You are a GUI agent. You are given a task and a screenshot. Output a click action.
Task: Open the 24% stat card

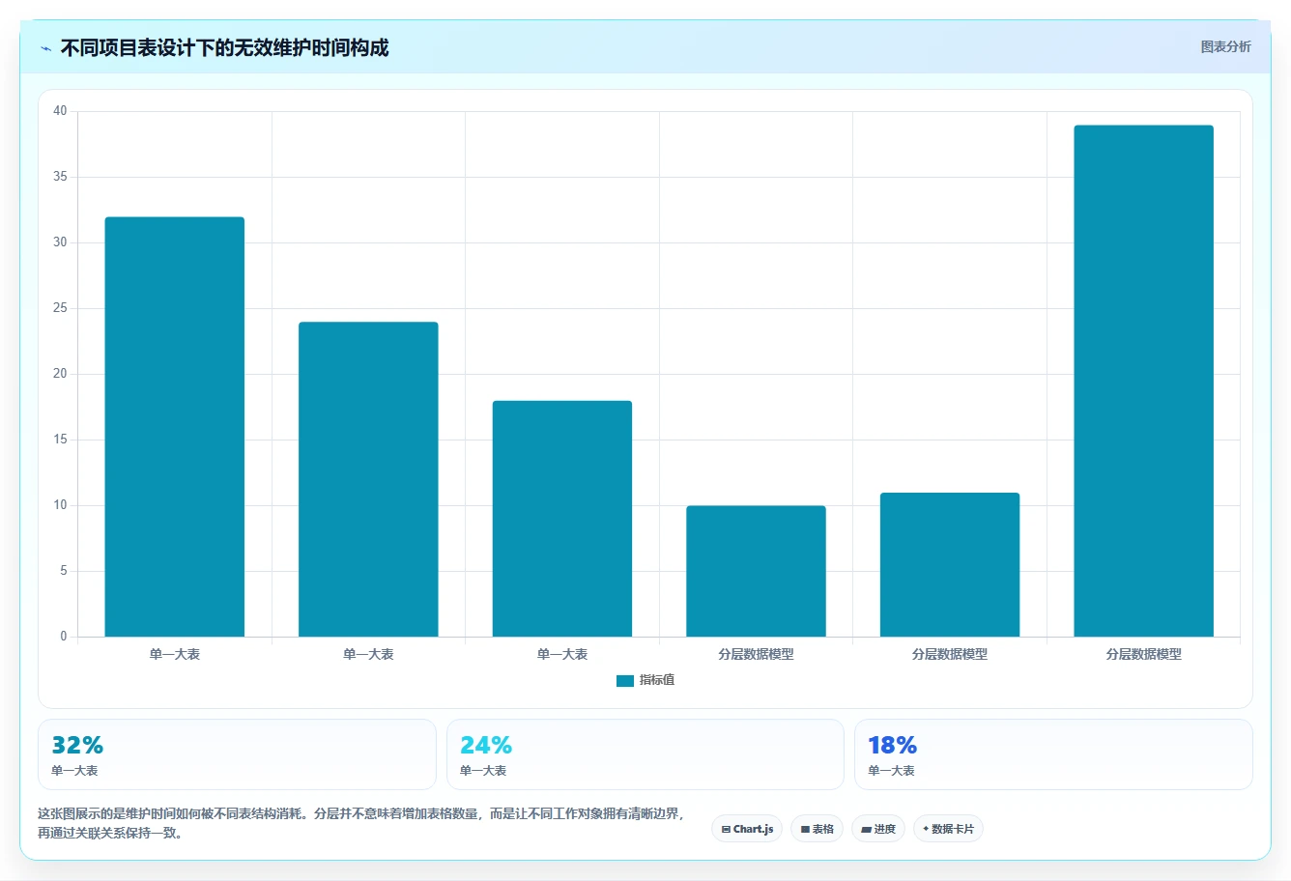click(x=645, y=754)
